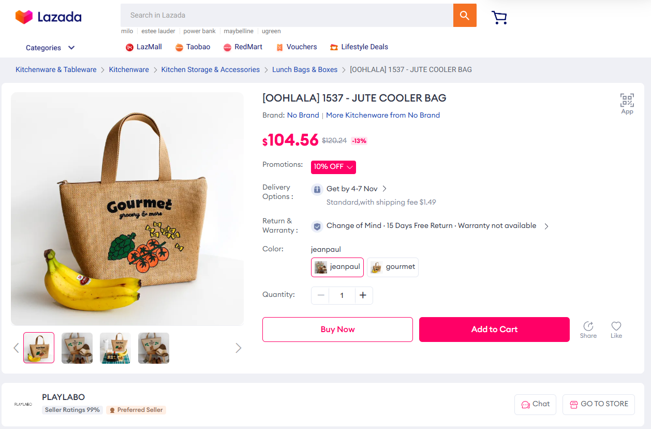Image resolution: width=651 pixels, height=429 pixels.
Task: Open the shopping cart icon
Action: (499, 18)
